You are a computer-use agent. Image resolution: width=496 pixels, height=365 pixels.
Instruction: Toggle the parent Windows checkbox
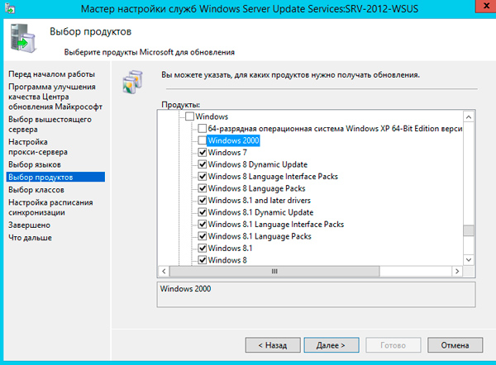point(189,116)
